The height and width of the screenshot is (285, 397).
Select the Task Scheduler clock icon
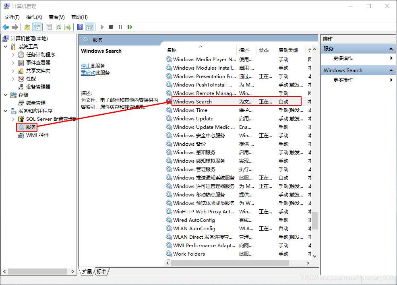21,55
